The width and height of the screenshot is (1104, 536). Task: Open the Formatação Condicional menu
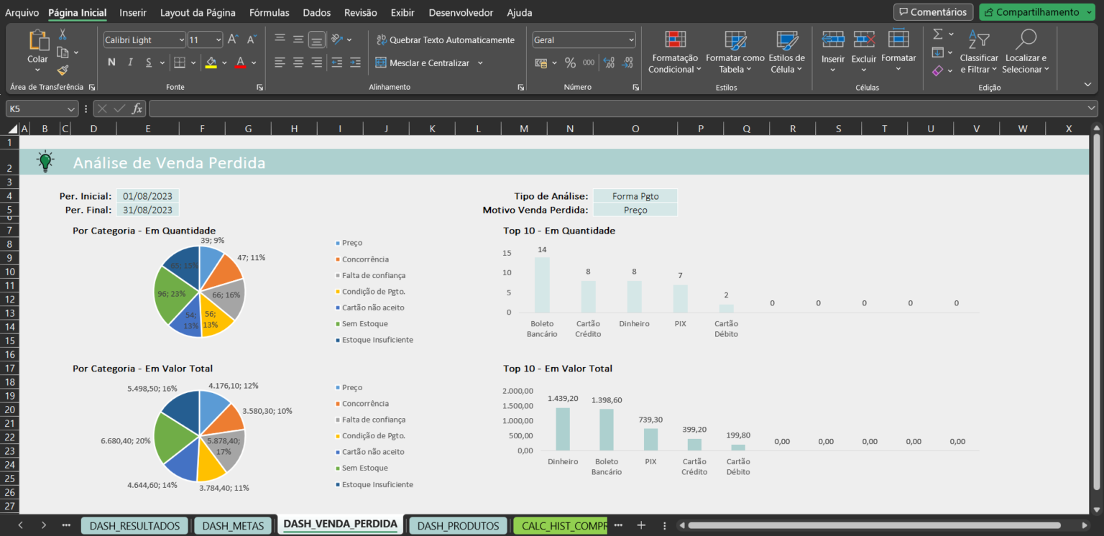pyautogui.click(x=673, y=50)
